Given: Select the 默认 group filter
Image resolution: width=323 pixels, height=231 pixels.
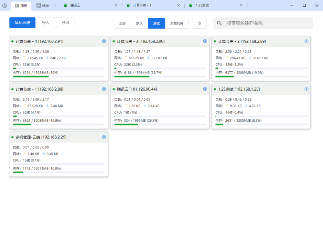Looking at the screenshot, I should pyautogui.click(x=139, y=23).
